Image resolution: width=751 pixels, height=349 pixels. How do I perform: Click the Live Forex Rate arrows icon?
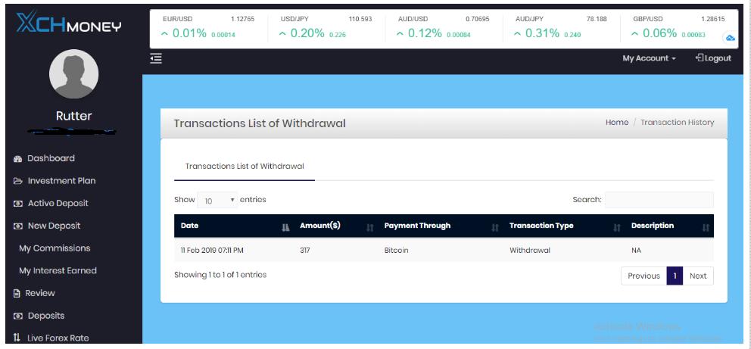pos(17,338)
